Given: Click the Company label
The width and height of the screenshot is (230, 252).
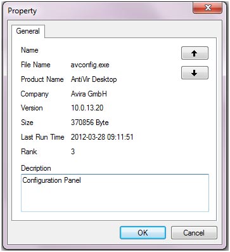Looking at the screenshot, I should (x=35, y=94).
